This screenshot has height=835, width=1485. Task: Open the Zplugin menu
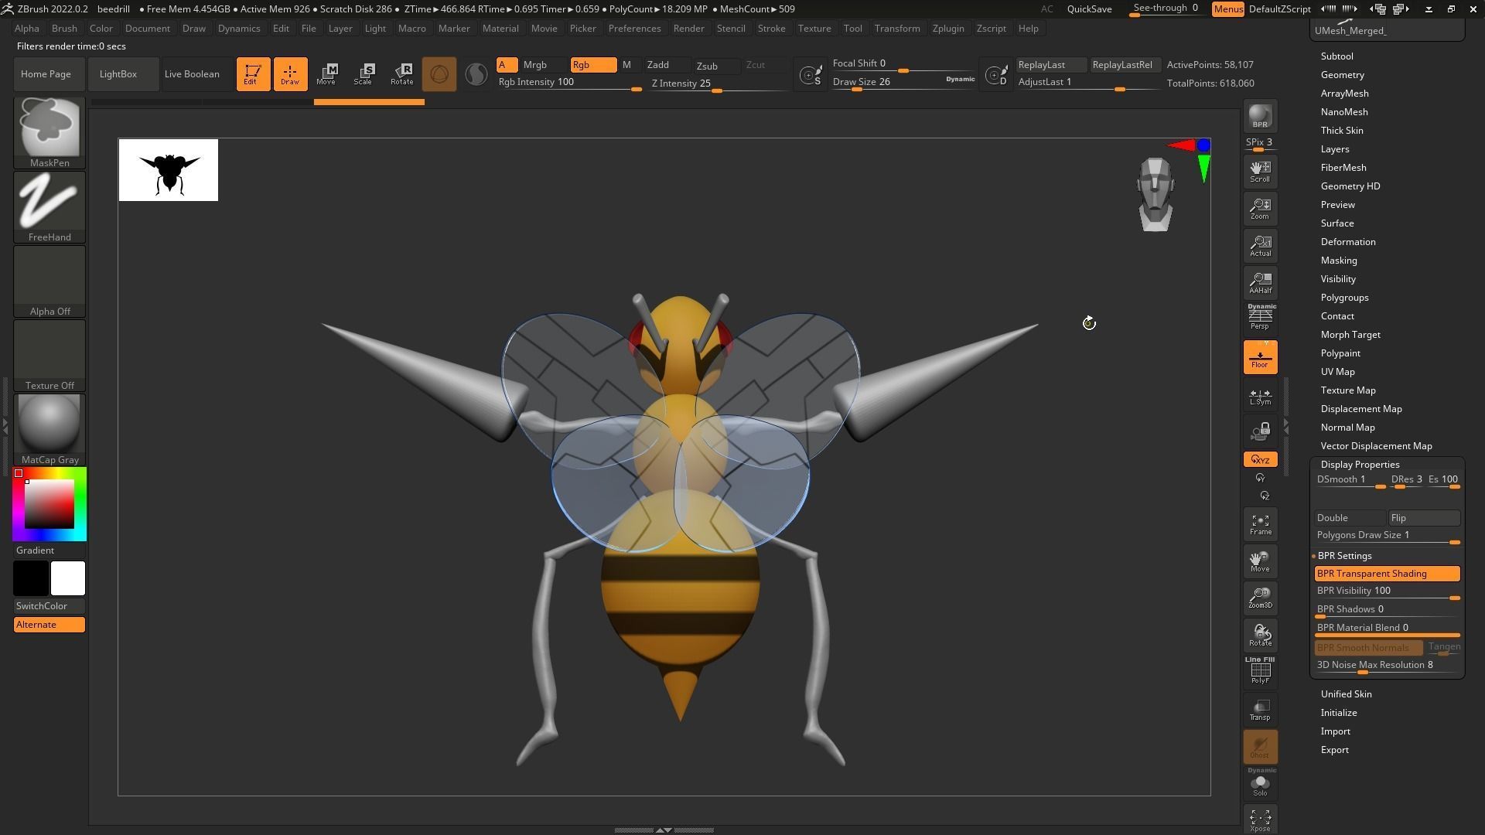click(x=947, y=29)
